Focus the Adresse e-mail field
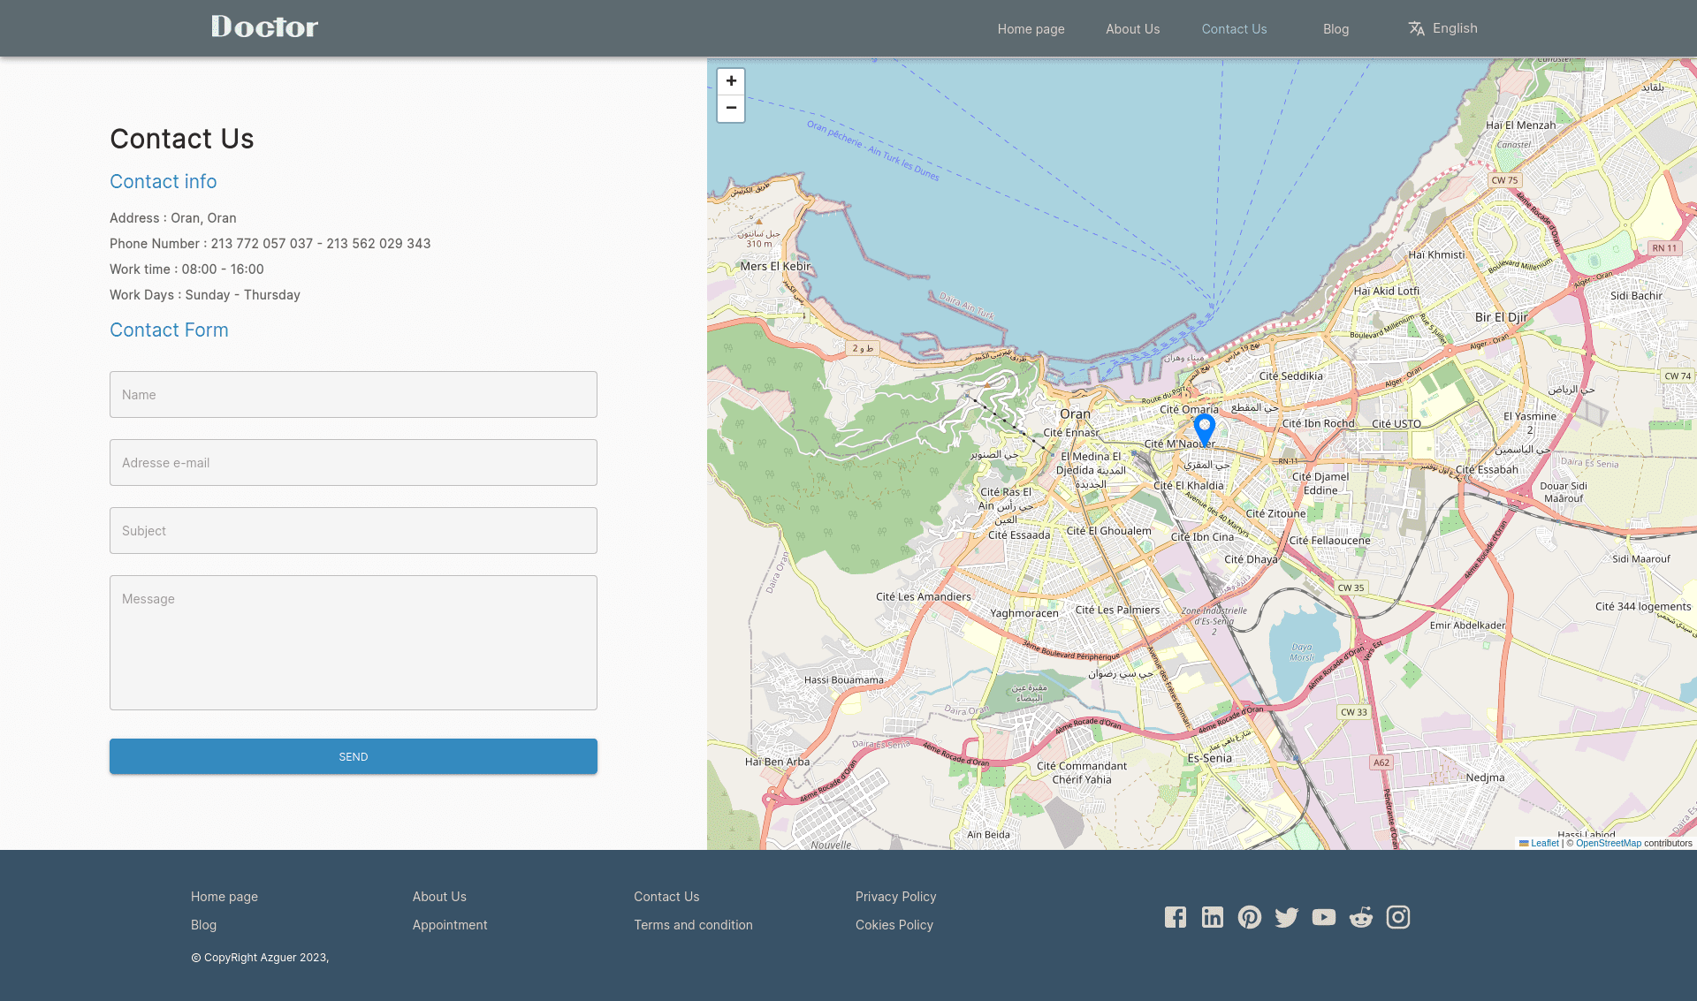1697x1001 pixels. click(x=354, y=462)
